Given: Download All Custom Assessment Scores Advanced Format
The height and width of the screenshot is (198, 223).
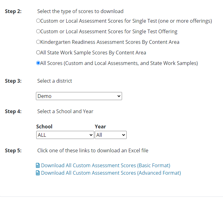Looking at the screenshot, I should point(111,173).
